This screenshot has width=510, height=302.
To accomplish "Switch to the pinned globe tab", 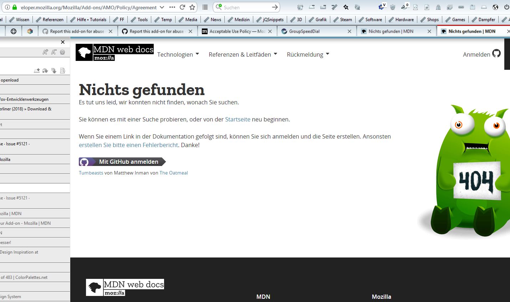I will [14, 31].
